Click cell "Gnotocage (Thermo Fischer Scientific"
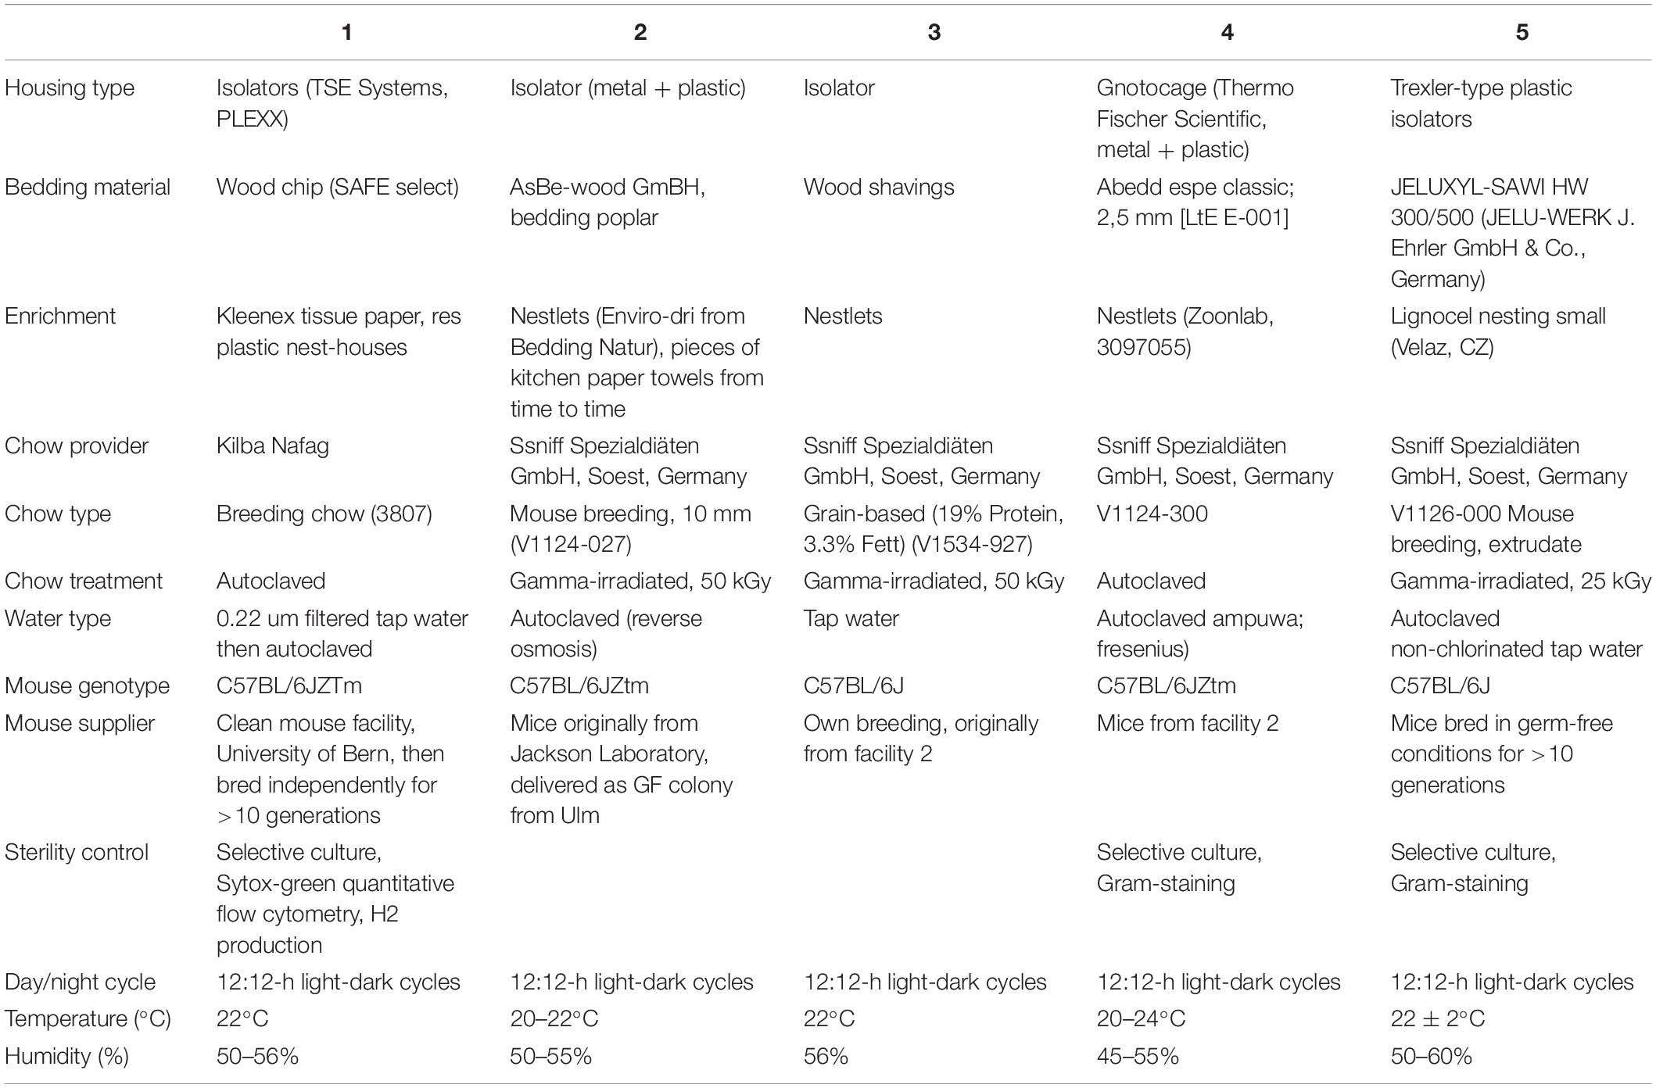 [x=1195, y=119]
